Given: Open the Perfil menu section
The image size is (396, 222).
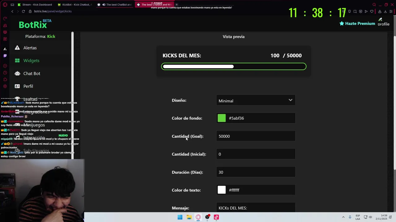Looking at the screenshot, I should click(28, 86).
